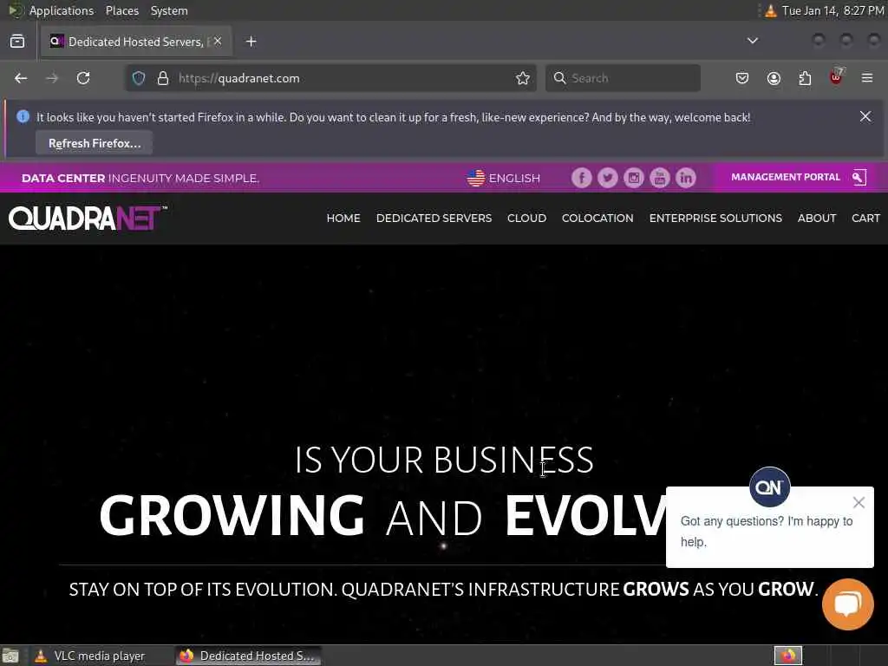
Task: Open the Firefox extensions puzzle icon
Action: pos(805,78)
